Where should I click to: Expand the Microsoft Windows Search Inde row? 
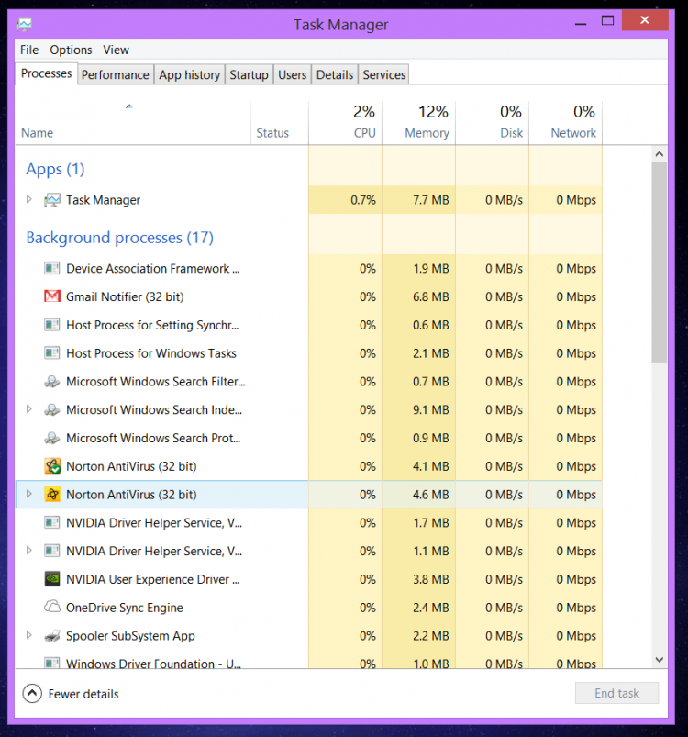click(x=28, y=409)
